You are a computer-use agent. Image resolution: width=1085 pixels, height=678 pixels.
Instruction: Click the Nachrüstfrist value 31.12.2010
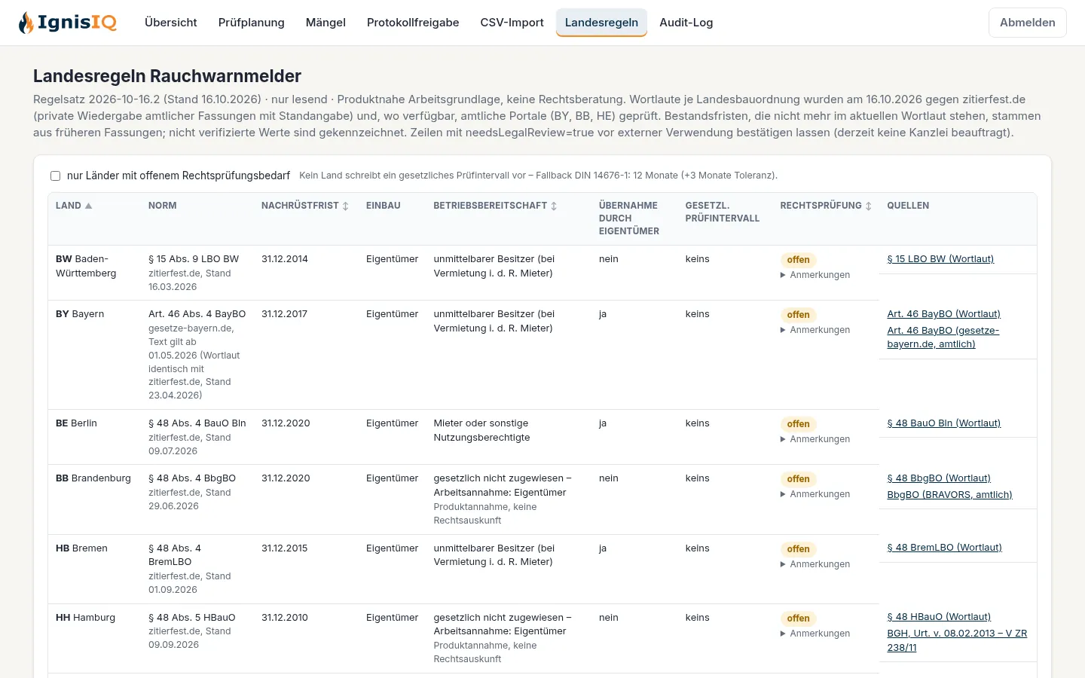pyautogui.click(x=285, y=618)
